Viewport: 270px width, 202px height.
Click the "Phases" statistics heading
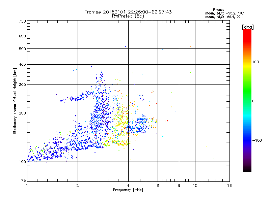218,10
